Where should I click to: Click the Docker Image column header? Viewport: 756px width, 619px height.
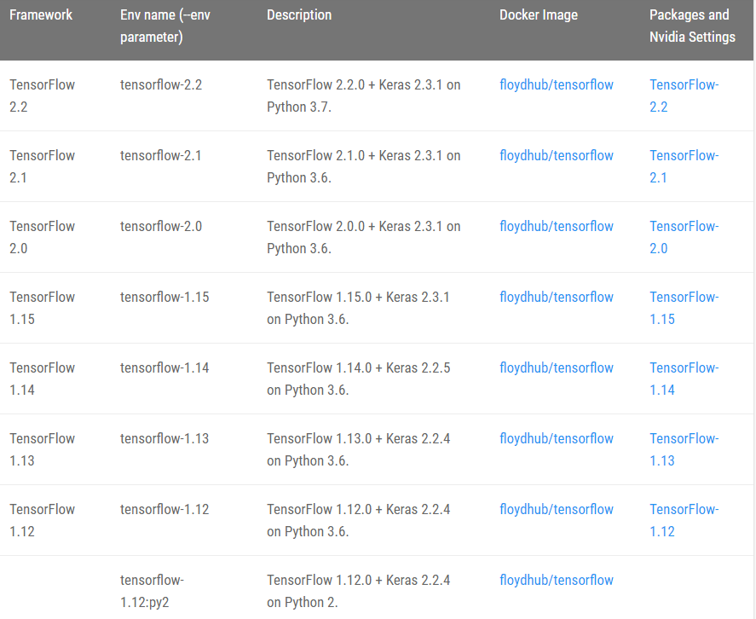click(539, 15)
